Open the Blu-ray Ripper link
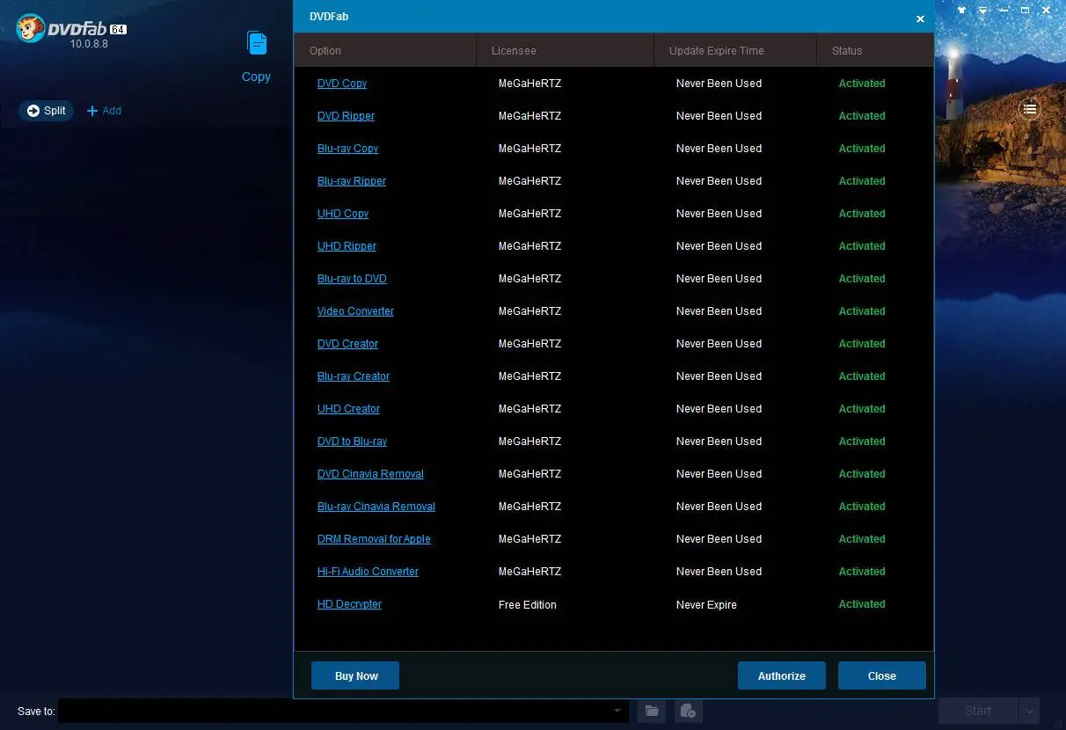 point(352,181)
